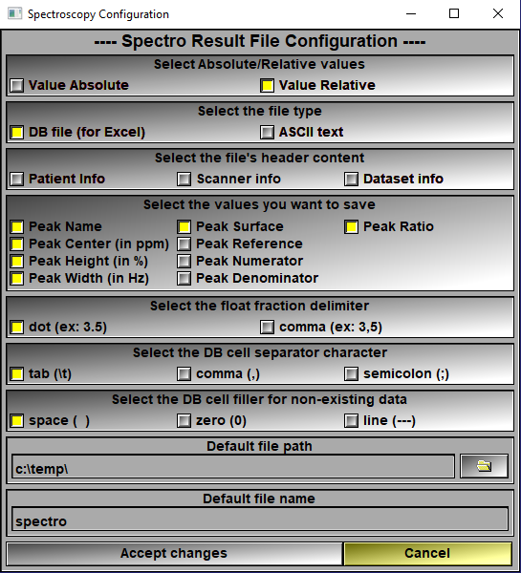
Task: Click the Accept changes button
Action: [174, 554]
